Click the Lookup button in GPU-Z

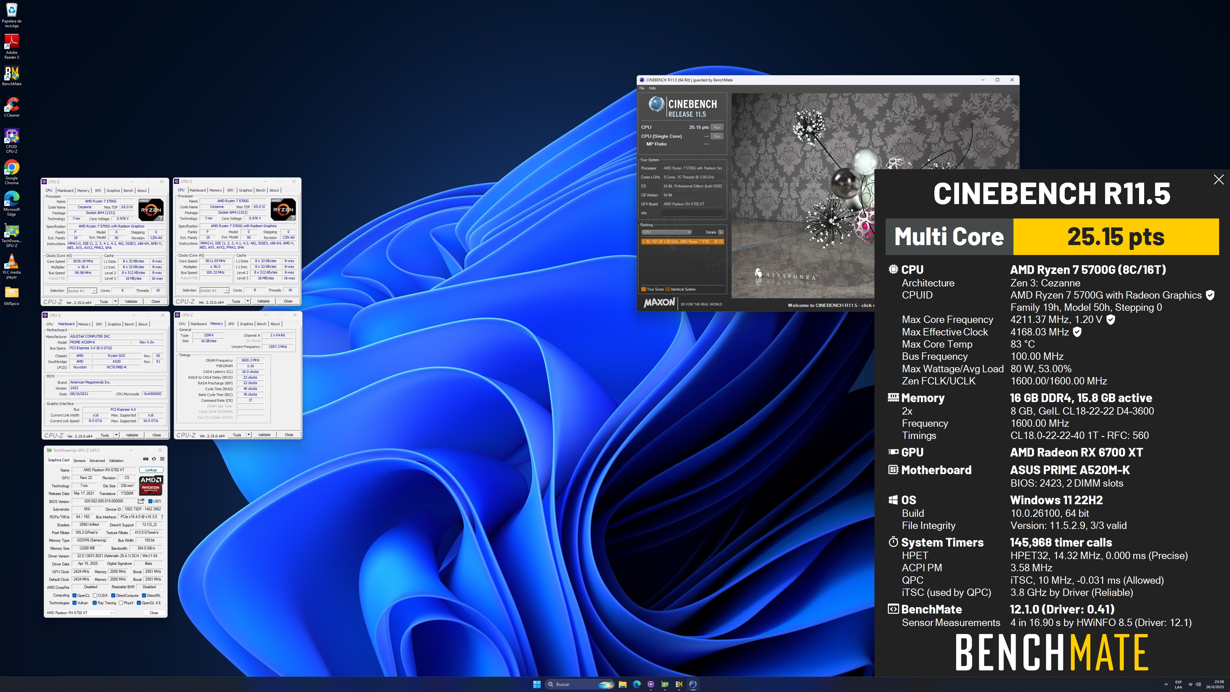point(151,470)
